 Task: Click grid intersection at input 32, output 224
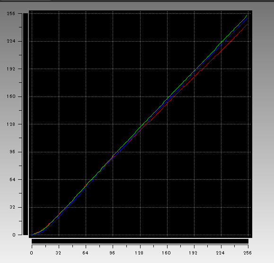coord(59,41)
